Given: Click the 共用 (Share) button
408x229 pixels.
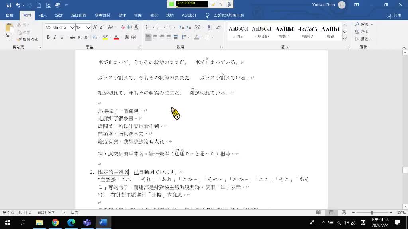Looking at the screenshot, I should (394, 16).
